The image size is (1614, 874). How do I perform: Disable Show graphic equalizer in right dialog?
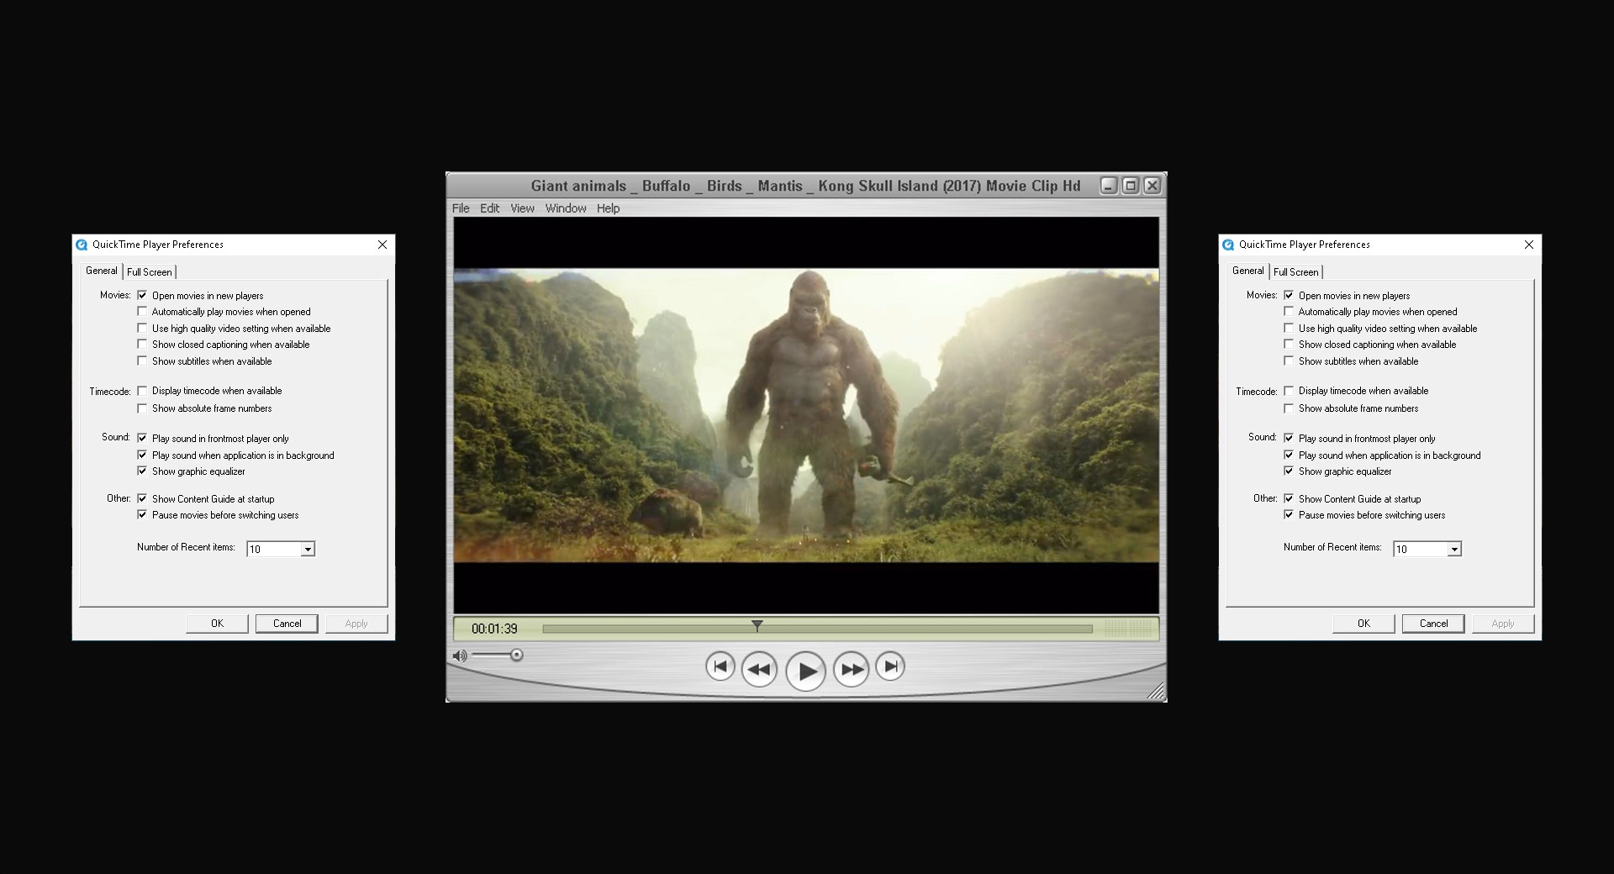pos(1290,471)
